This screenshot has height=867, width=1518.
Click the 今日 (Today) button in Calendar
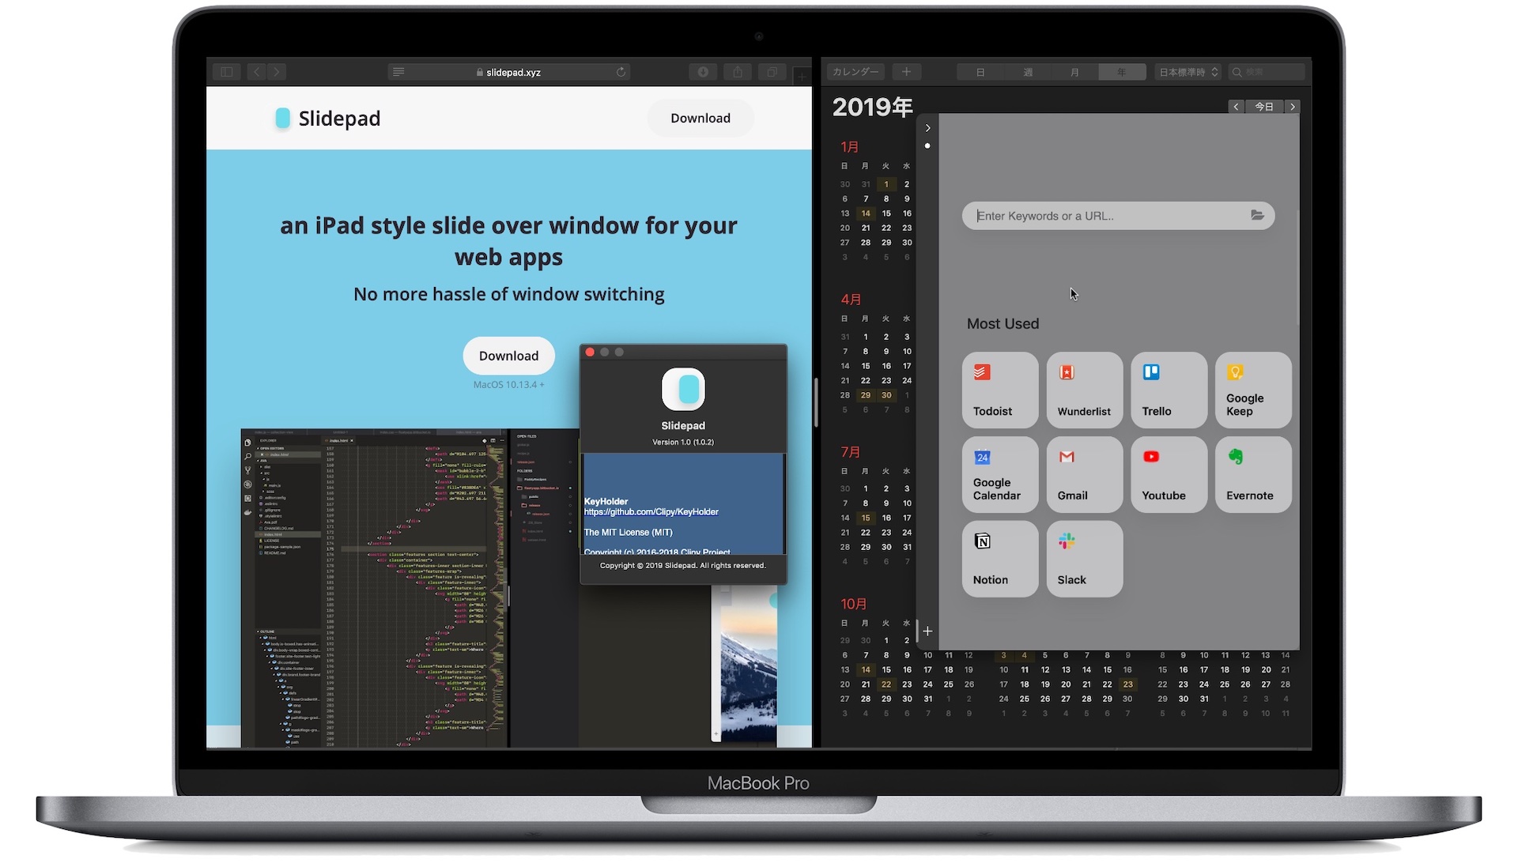click(x=1265, y=106)
